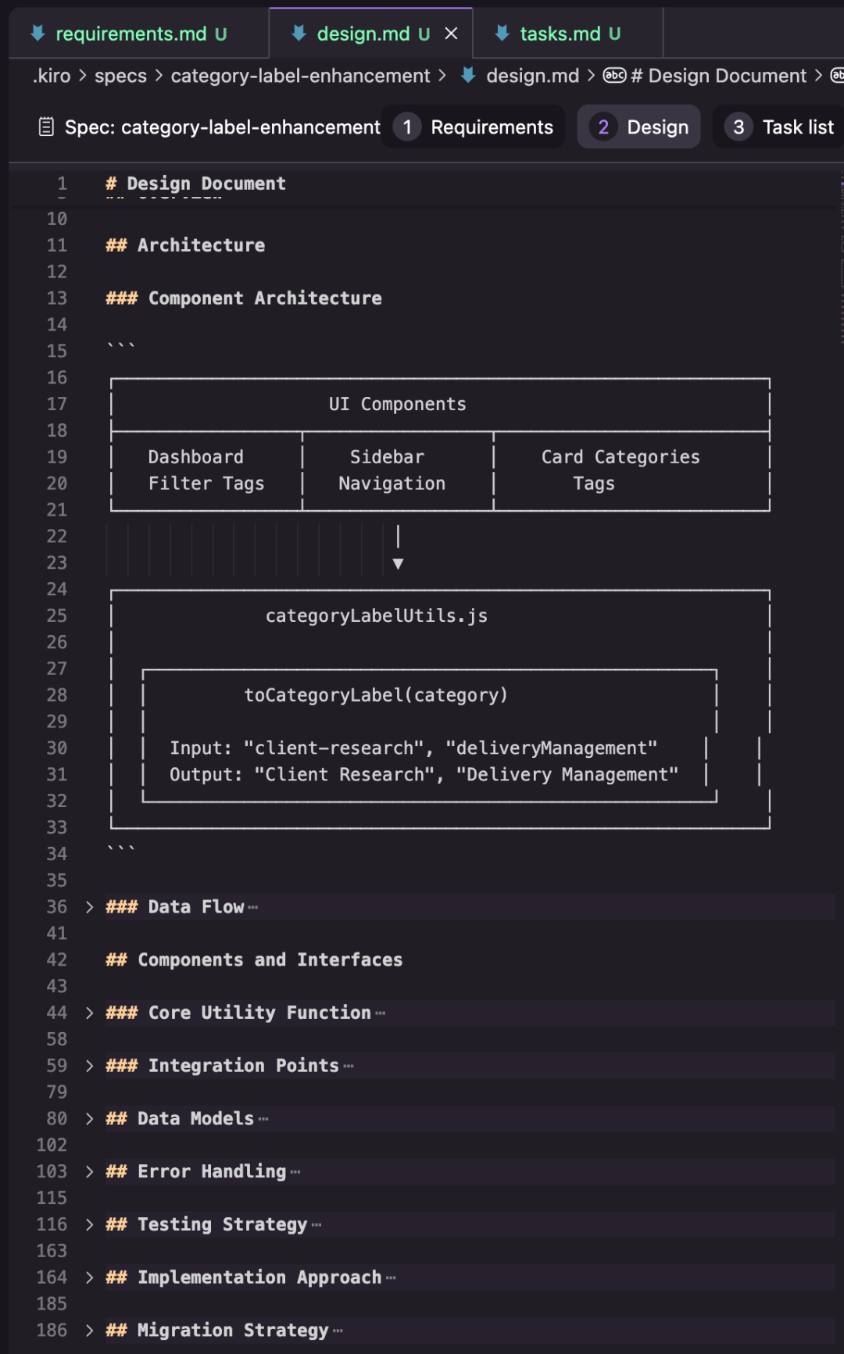844x1354 pixels.
Task: Click the breadcrumb abc symbol icon
Action: click(x=614, y=75)
